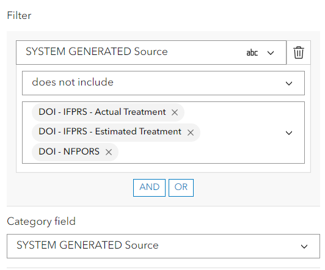The height and width of the screenshot is (270, 325).
Task: Click the Filter section heading
Action: tap(19, 15)
